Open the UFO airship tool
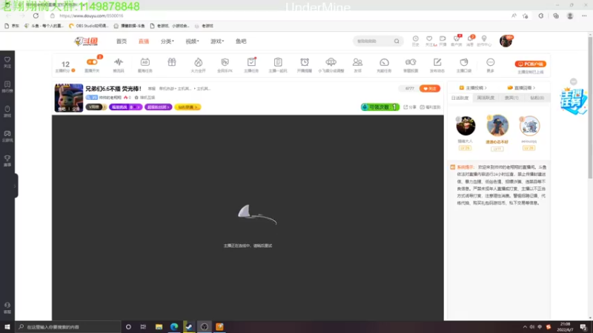 331,64
